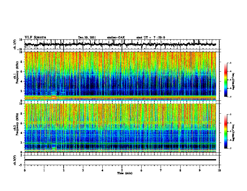This screenshot has width=247, height=191.
Task: Click the ch.2 colorbar log(PSD) unit label
Action: (x=234, y=133)
